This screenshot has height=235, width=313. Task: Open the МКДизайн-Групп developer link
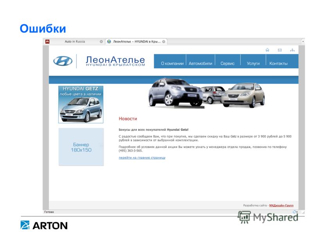pos(281,205)
